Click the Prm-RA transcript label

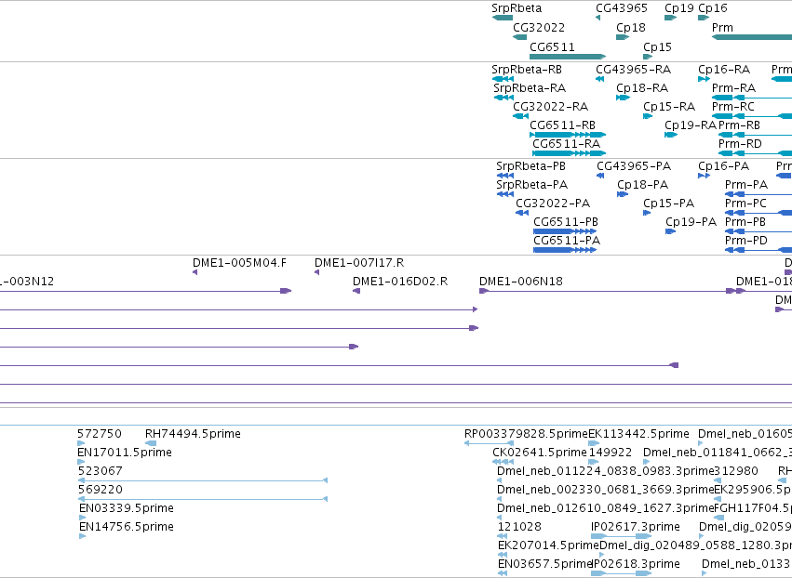tap(733, 88)
